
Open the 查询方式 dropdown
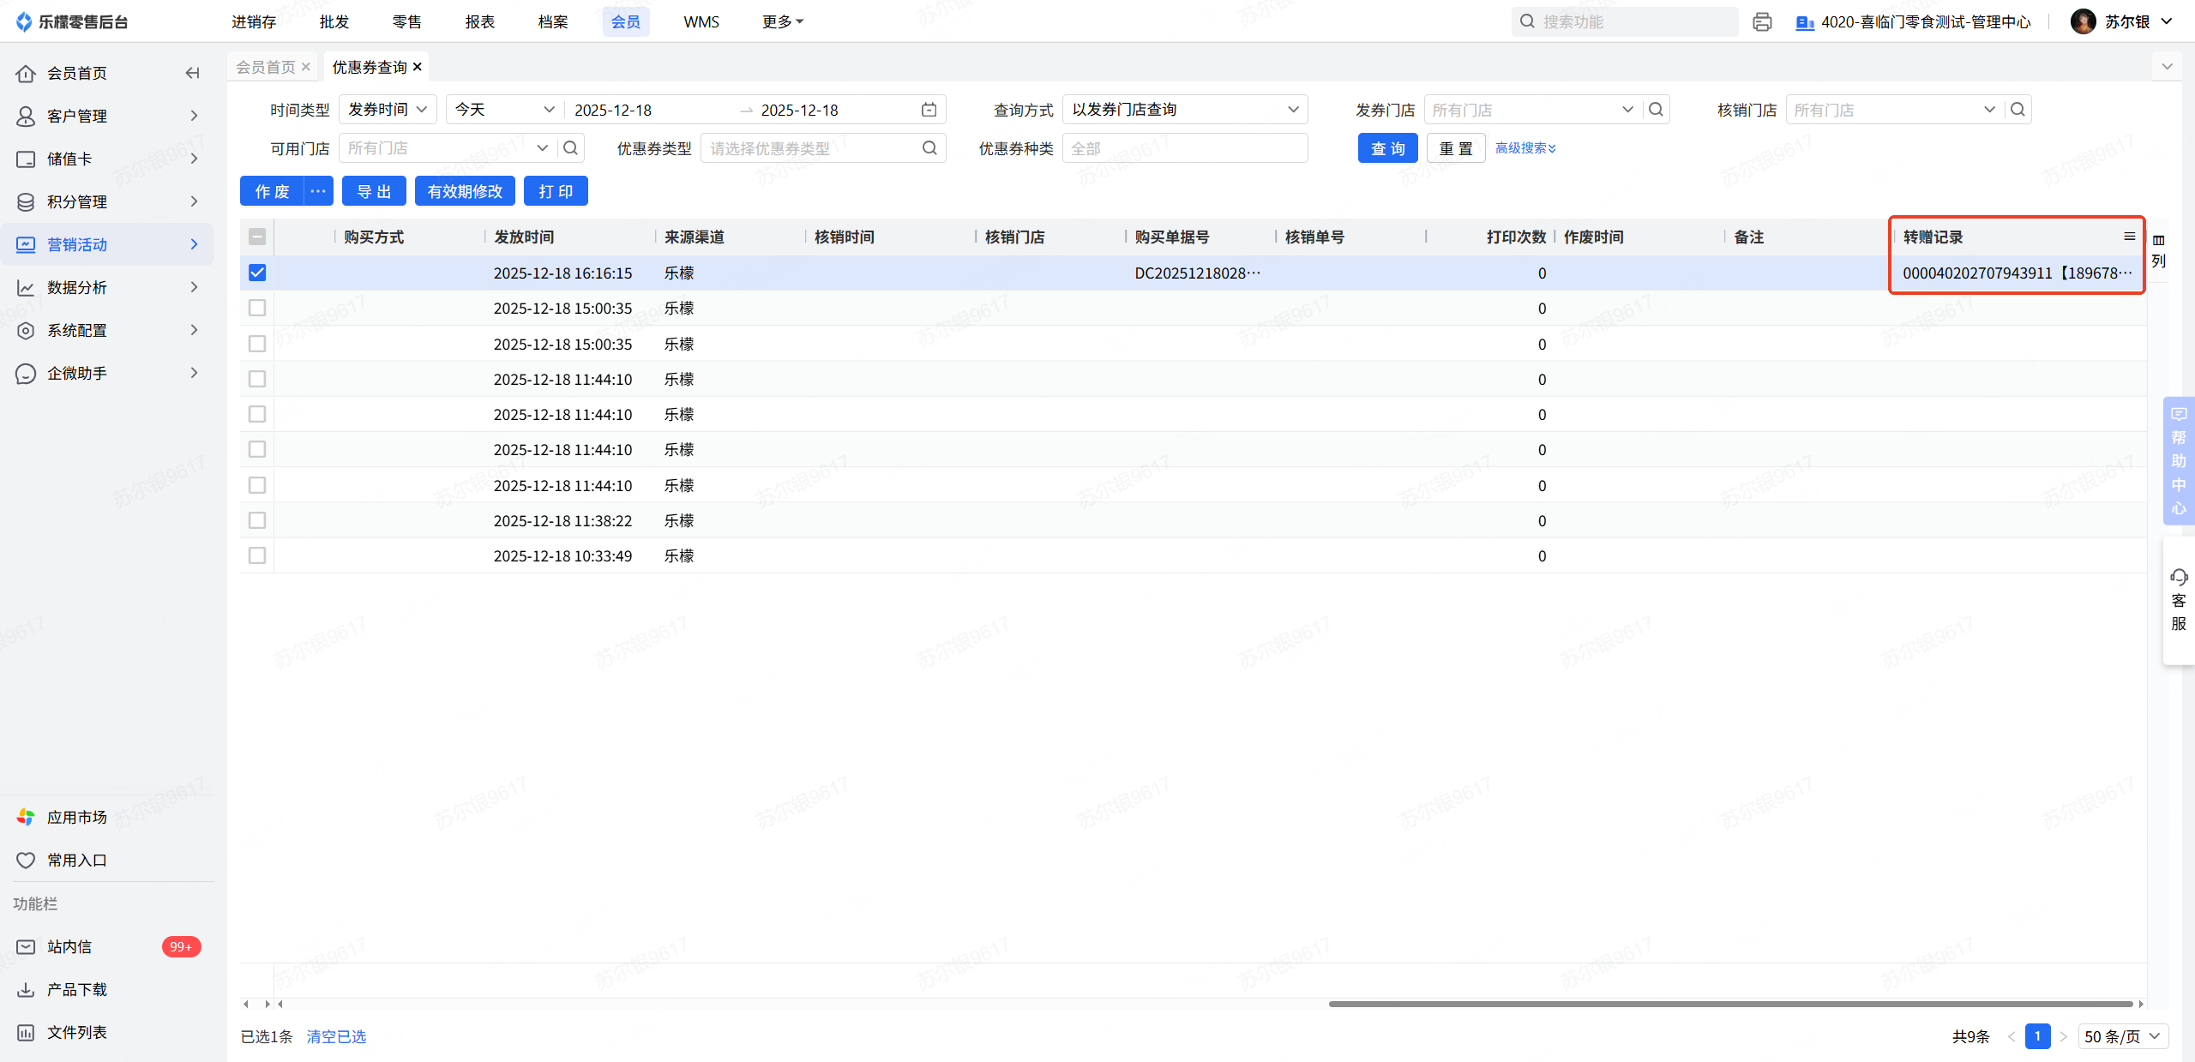pos(1184,110)
